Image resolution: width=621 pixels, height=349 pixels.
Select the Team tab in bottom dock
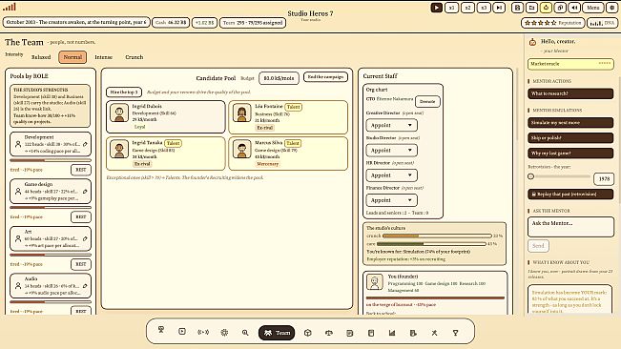pos(277,333)
